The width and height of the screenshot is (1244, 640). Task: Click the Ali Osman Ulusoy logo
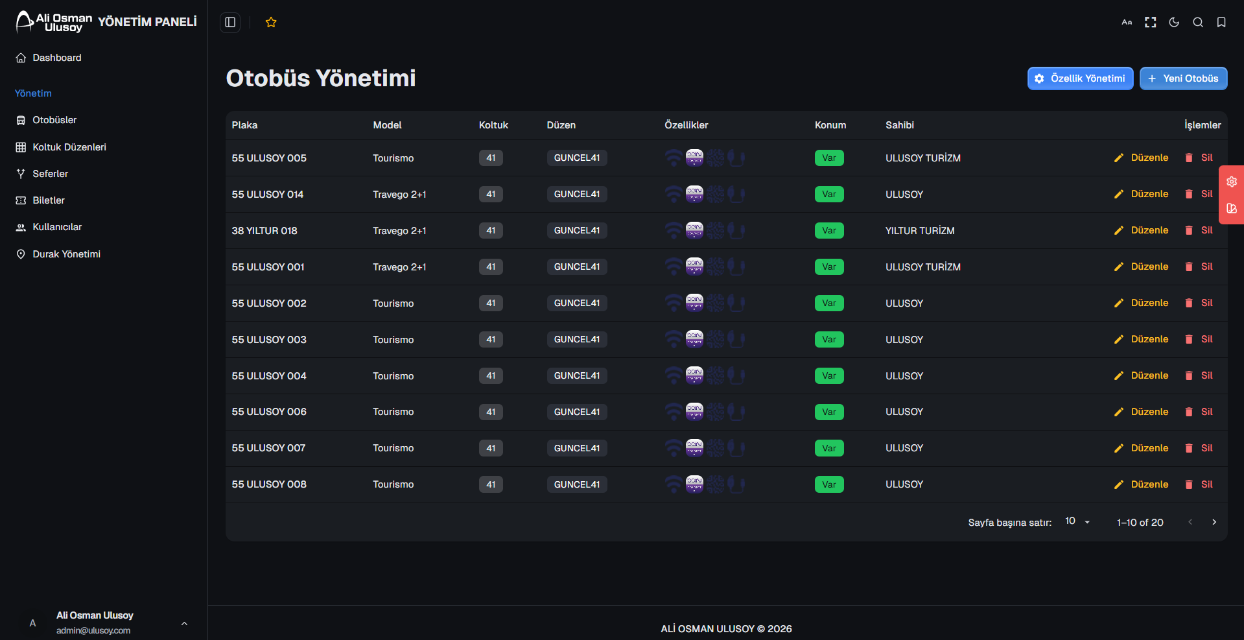tap(54, 22)
